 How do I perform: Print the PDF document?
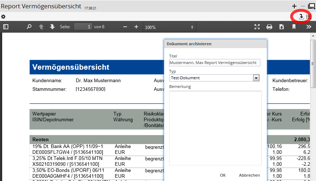[269, 27]
